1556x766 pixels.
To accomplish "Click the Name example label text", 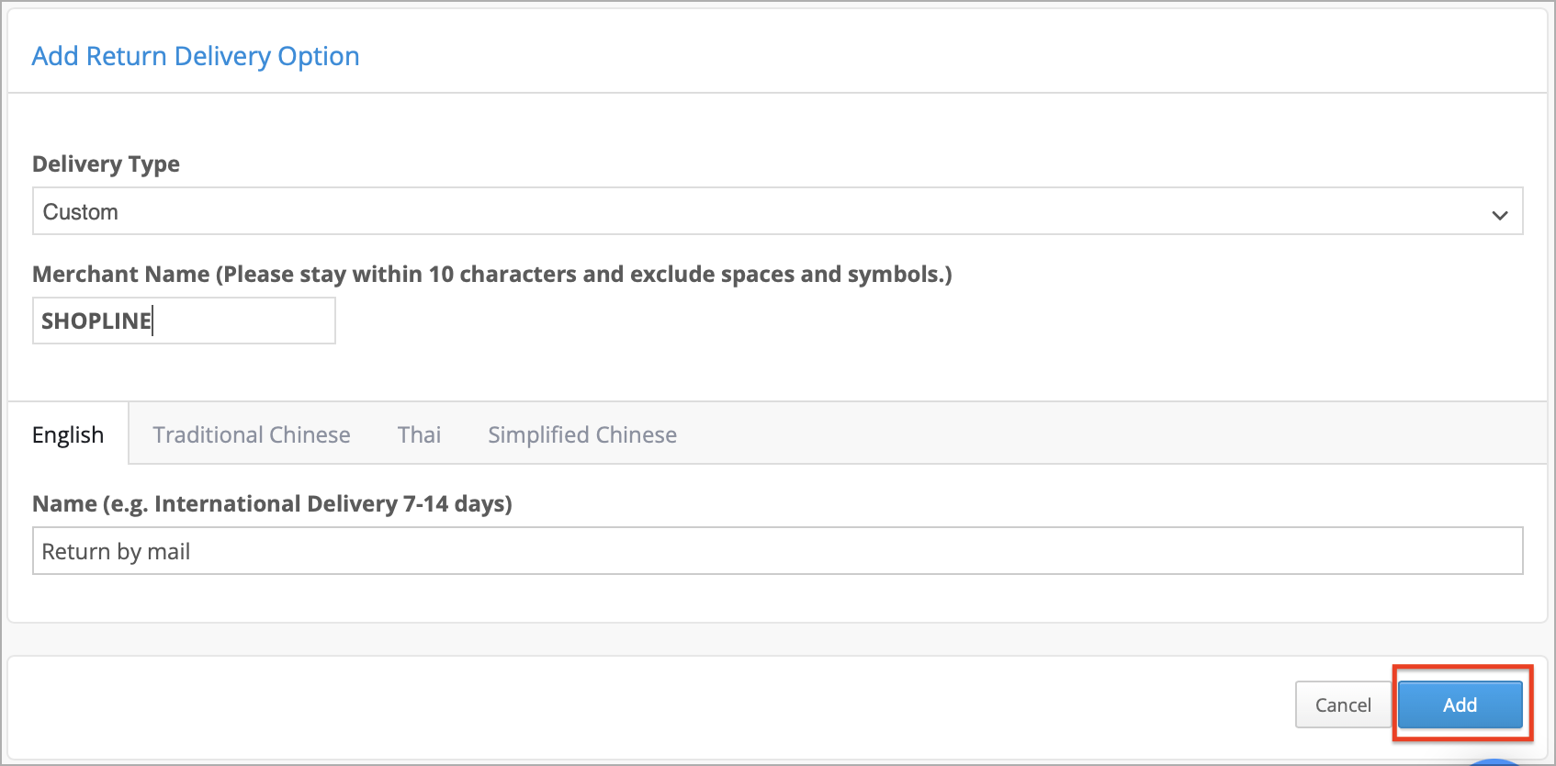I will click(x=272, y=503).
